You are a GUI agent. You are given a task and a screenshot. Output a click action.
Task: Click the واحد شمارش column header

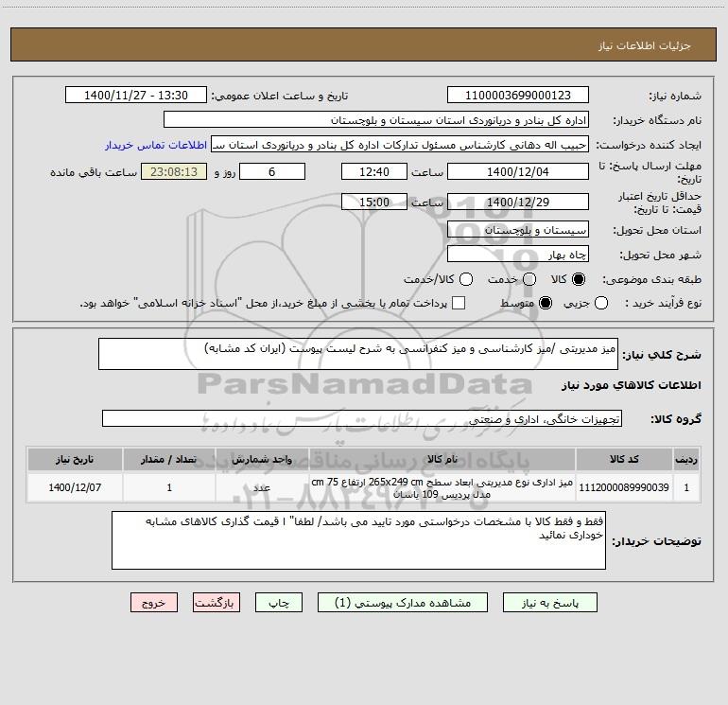click(x=262, y=459)
